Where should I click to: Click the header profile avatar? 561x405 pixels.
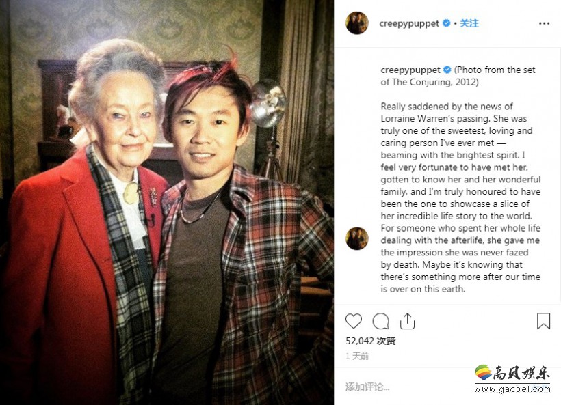pos(357,23)
